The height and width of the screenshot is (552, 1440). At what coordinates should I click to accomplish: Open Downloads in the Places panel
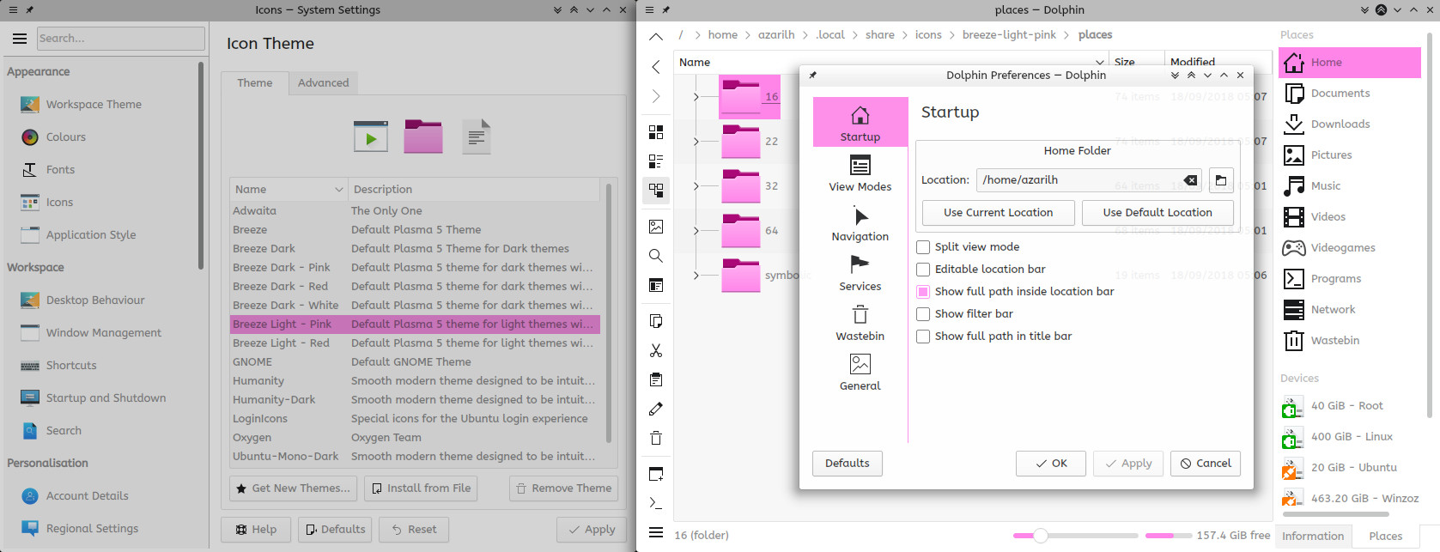pyautogui.click(x=1350, y=124)
